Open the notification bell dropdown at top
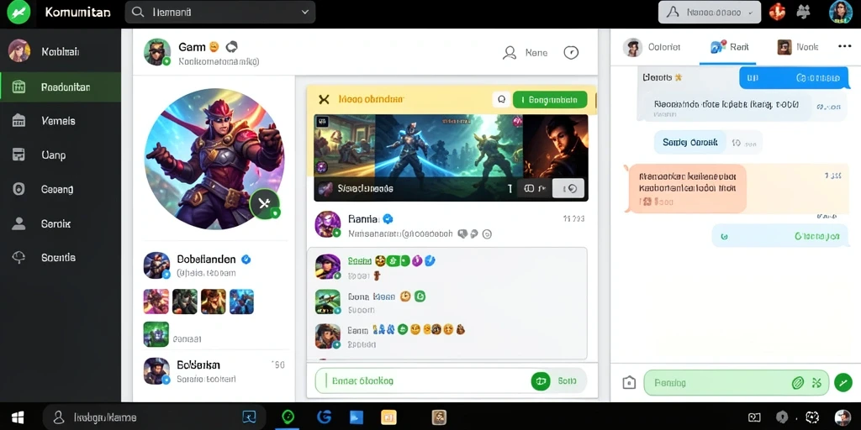 (x=710, y=12)
